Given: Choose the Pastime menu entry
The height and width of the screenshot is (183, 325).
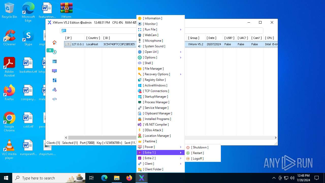Looking at the screenshot, I should point(160,141).
